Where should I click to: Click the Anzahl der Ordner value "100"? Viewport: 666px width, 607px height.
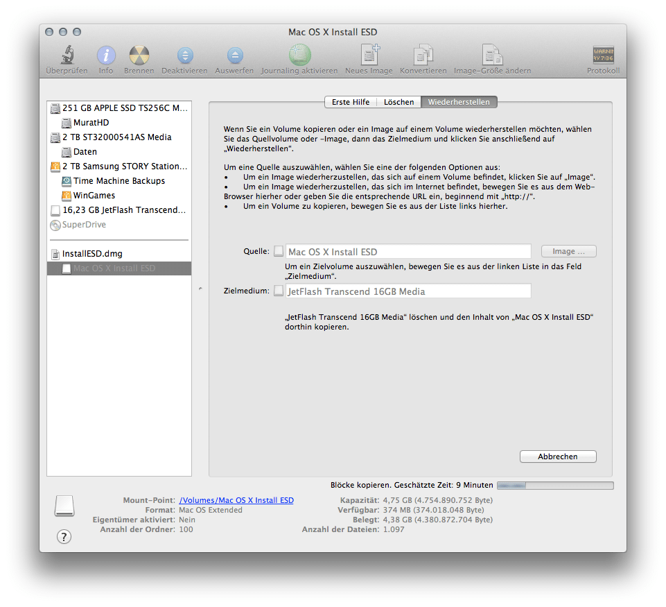[186, 529]
